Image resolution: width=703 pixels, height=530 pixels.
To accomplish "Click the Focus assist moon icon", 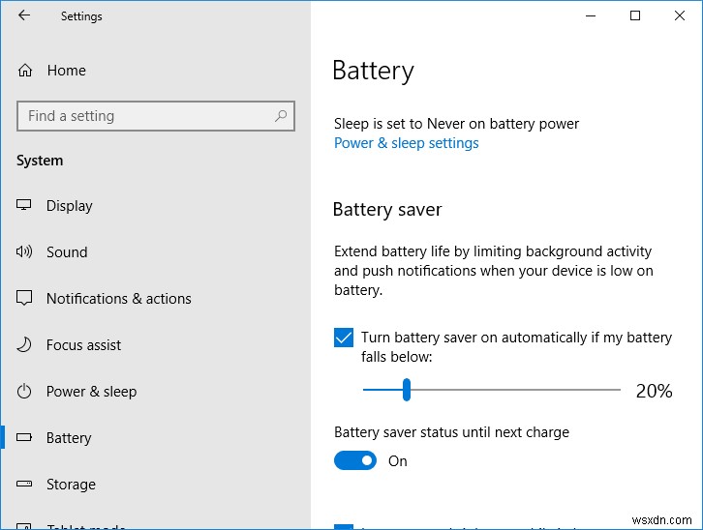I will coord(25,345).
